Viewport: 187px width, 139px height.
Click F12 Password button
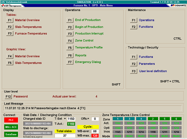(8, 97)
